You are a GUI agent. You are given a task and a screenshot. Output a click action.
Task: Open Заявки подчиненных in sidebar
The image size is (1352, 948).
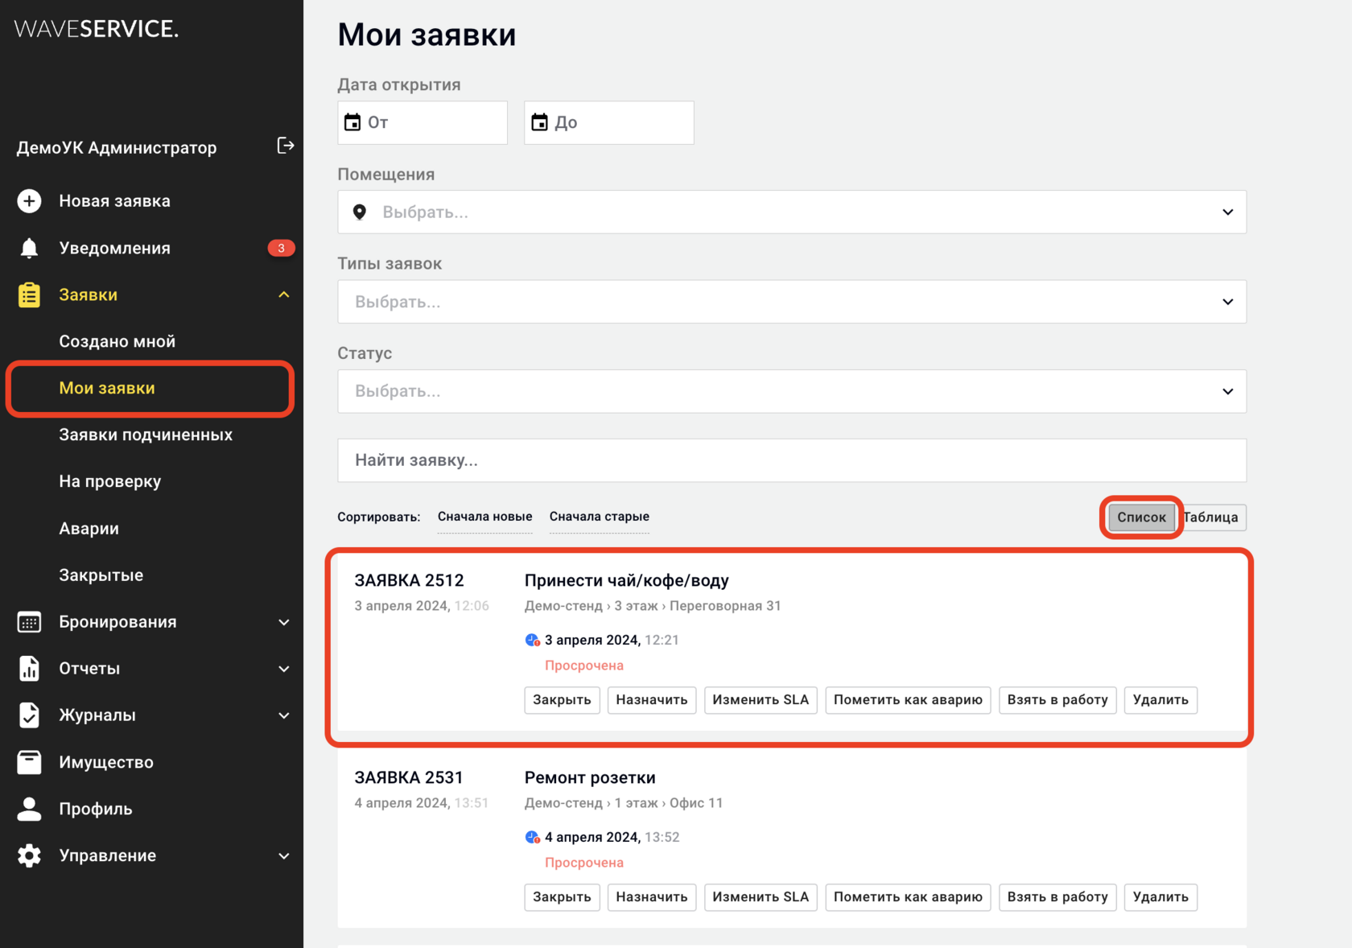click(146, 435)
